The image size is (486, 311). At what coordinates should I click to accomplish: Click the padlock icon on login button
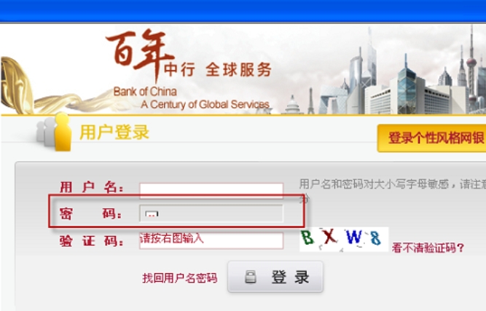pos(251,277)
